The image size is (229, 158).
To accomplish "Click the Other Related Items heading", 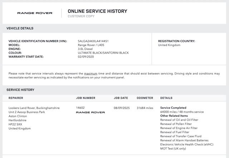I will click(174, 116).
